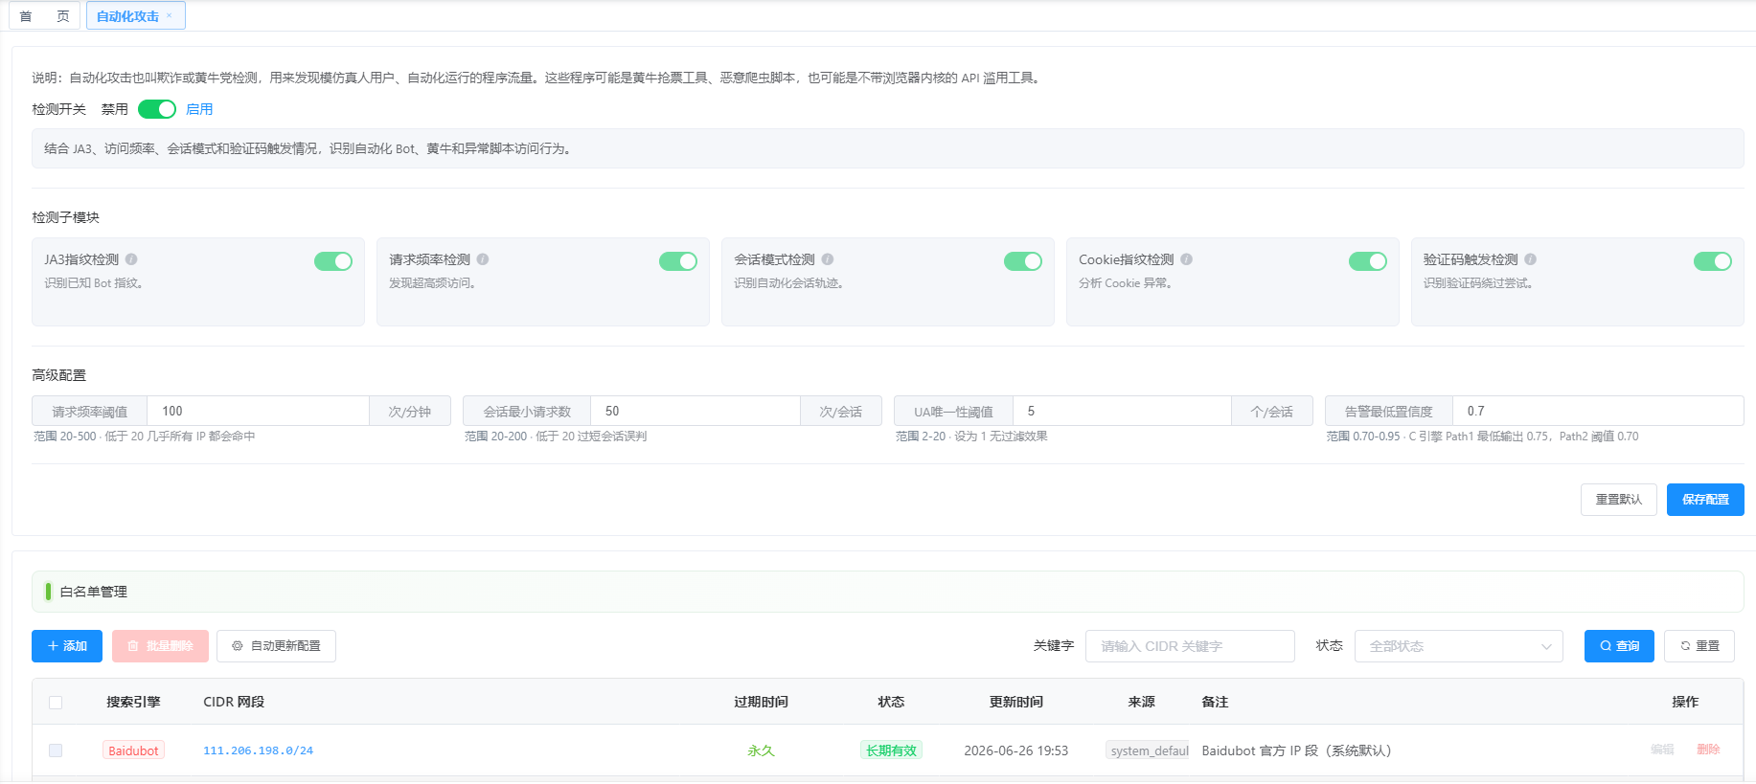The image size is (1756, 784).
Task: Click the 保存配置 button
Action: (1705, 500)
